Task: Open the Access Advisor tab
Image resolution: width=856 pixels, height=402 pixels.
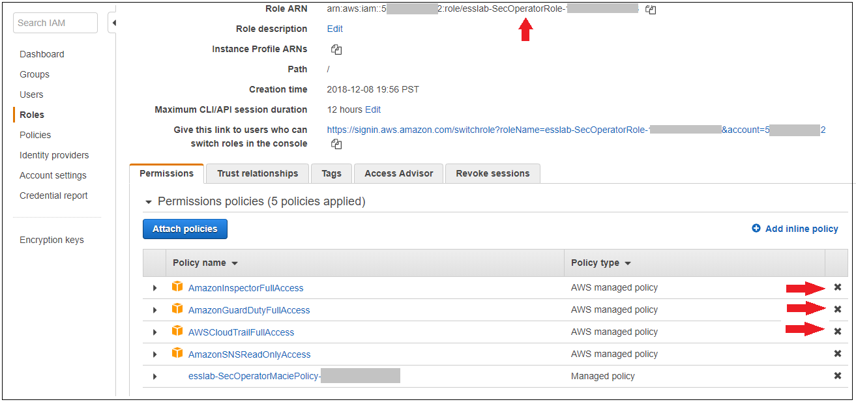Action: [398, 173]
